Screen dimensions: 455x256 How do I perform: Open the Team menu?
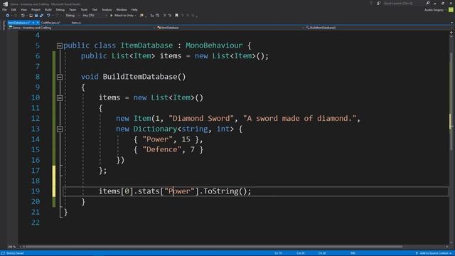tap(73, 9)
